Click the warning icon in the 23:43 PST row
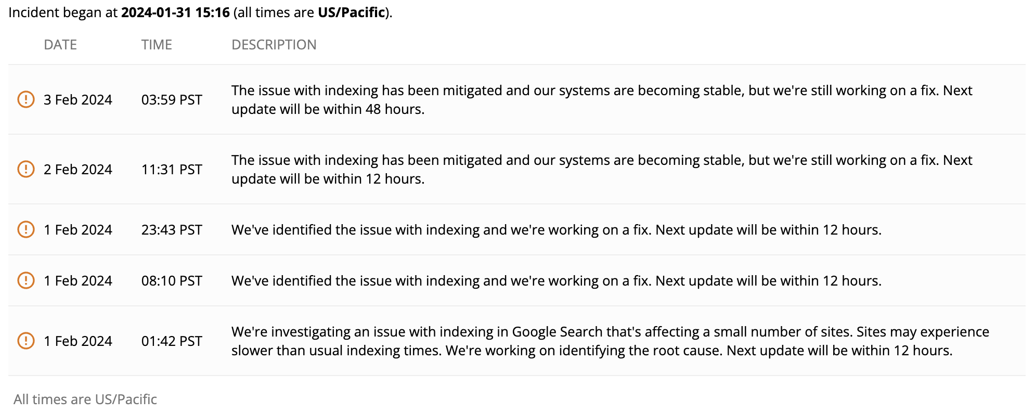This screenshot has height=413, width=1035. [x=25, y=229]
